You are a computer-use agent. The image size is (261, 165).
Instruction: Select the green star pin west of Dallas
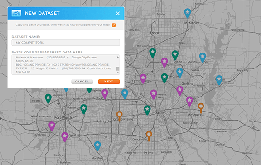[x=147, y=110]
